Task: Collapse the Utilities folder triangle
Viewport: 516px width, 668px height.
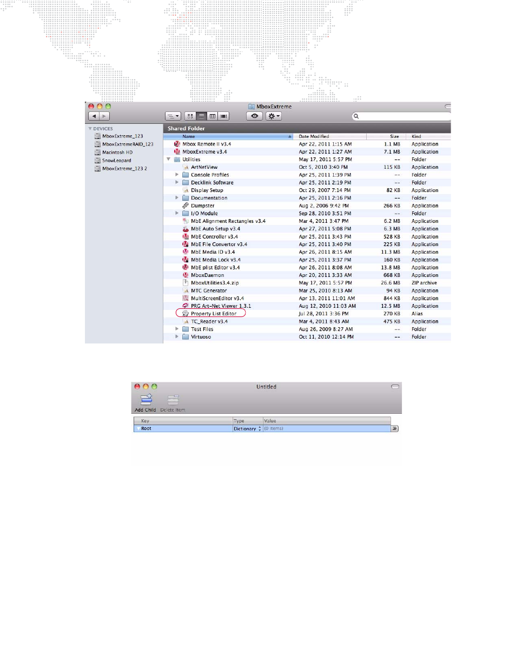Action: point(168,160)
